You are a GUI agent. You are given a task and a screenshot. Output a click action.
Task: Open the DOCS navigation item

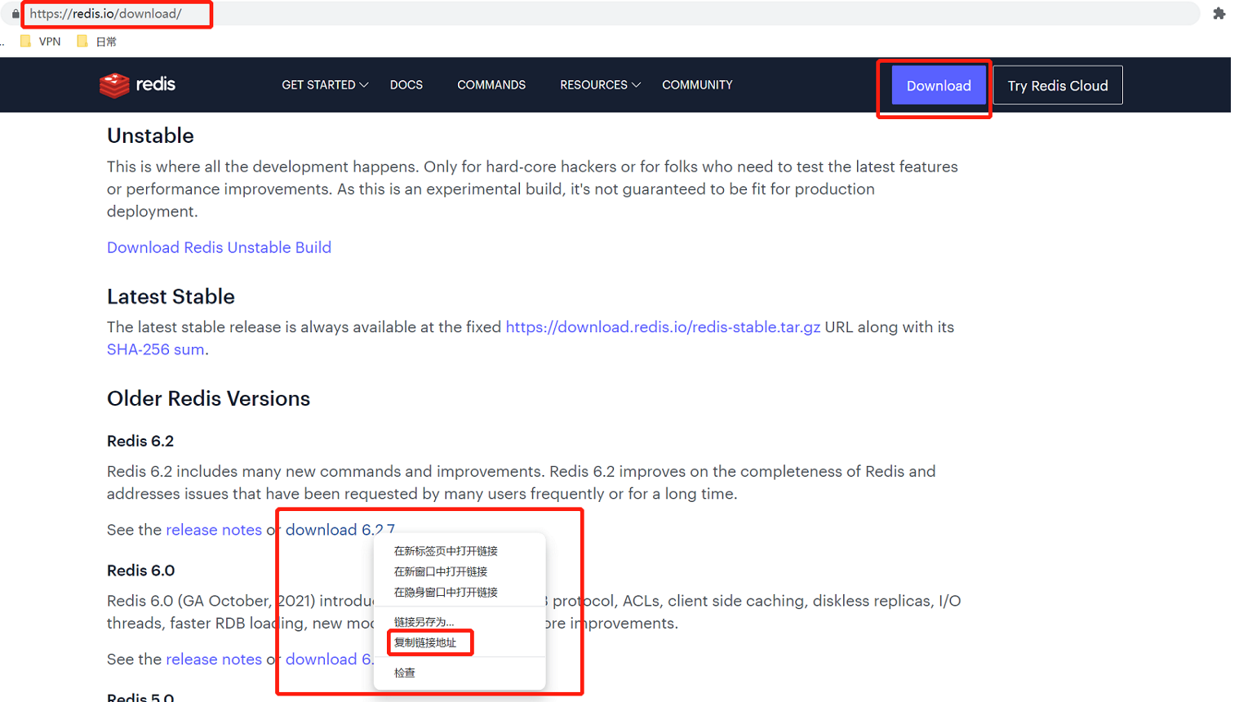pos(406,85)
